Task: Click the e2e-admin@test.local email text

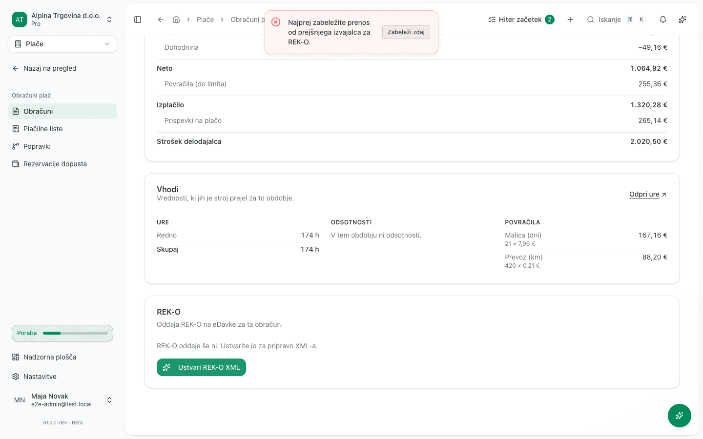Action: 62,404
